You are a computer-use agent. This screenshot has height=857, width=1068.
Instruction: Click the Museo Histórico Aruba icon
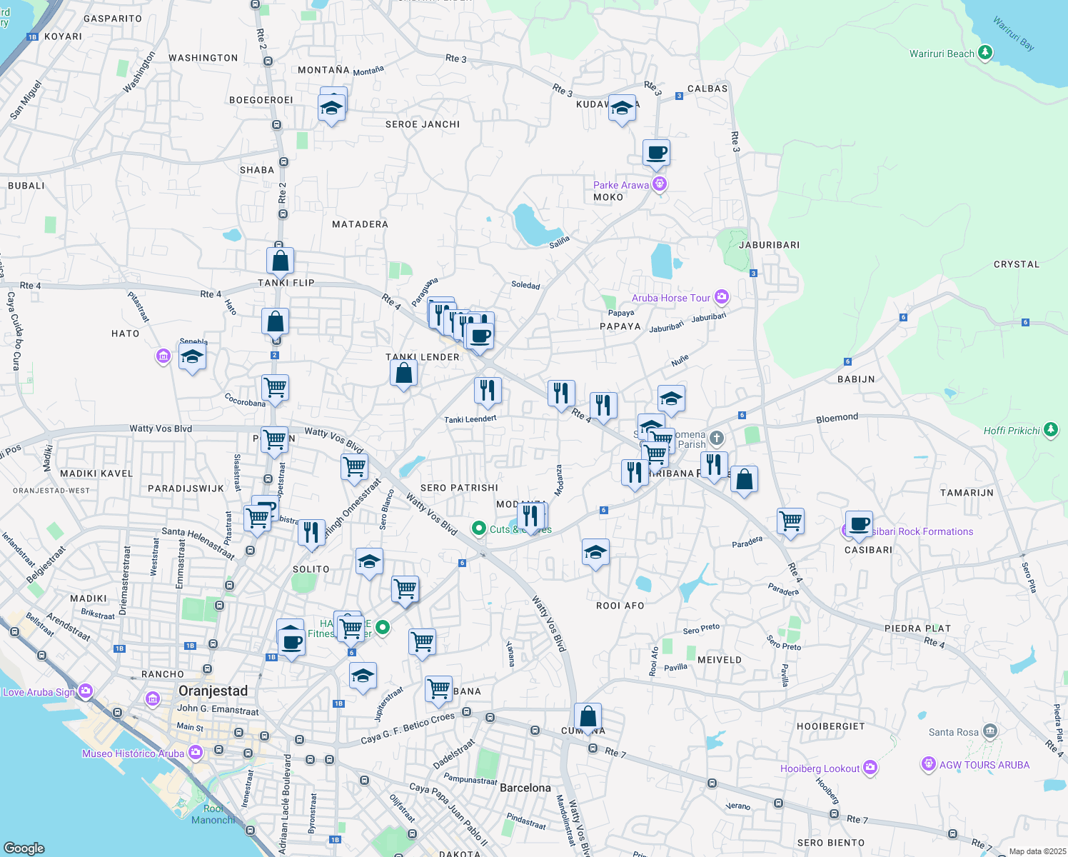tap(194, 752)
